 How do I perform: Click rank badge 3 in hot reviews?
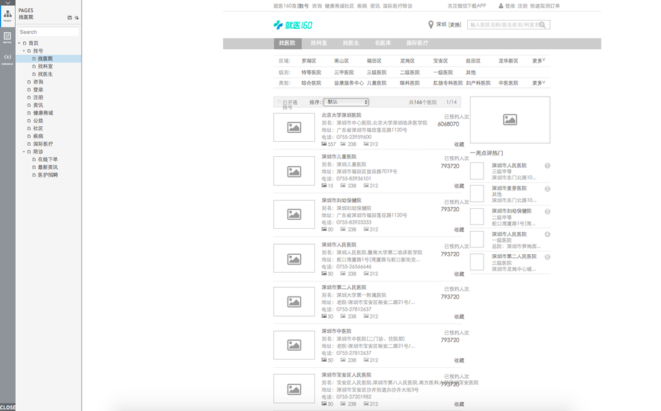[x=547, y=212]
